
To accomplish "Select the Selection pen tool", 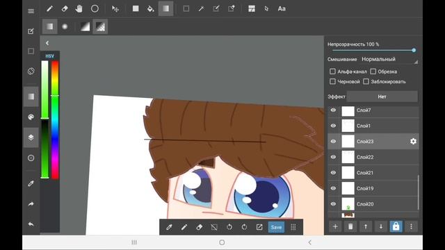I will point(216,9).
